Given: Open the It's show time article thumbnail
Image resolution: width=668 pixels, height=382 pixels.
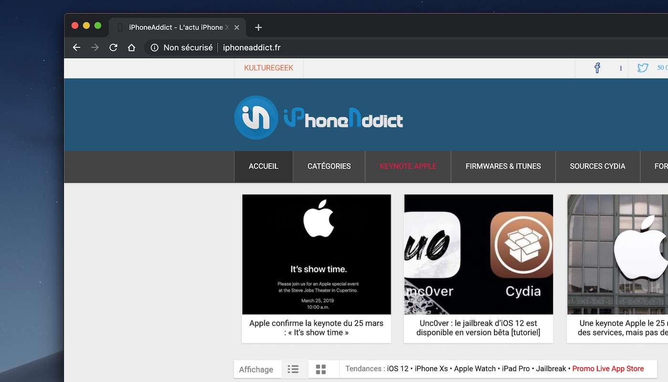Looking at the screenshot, I should click(316, 254).
